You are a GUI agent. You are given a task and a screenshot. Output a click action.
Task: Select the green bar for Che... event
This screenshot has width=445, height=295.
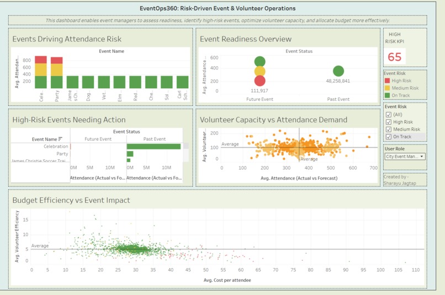click(151, 82)
